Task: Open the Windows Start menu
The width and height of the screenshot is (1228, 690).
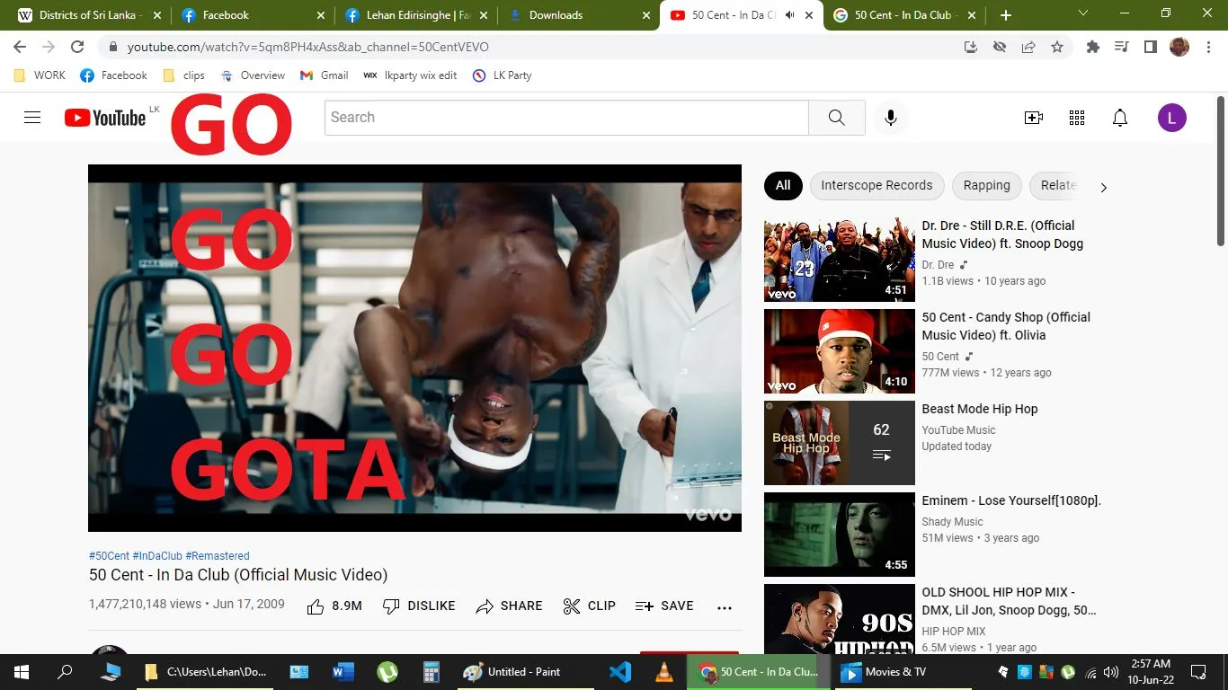Action: [22, 672]
